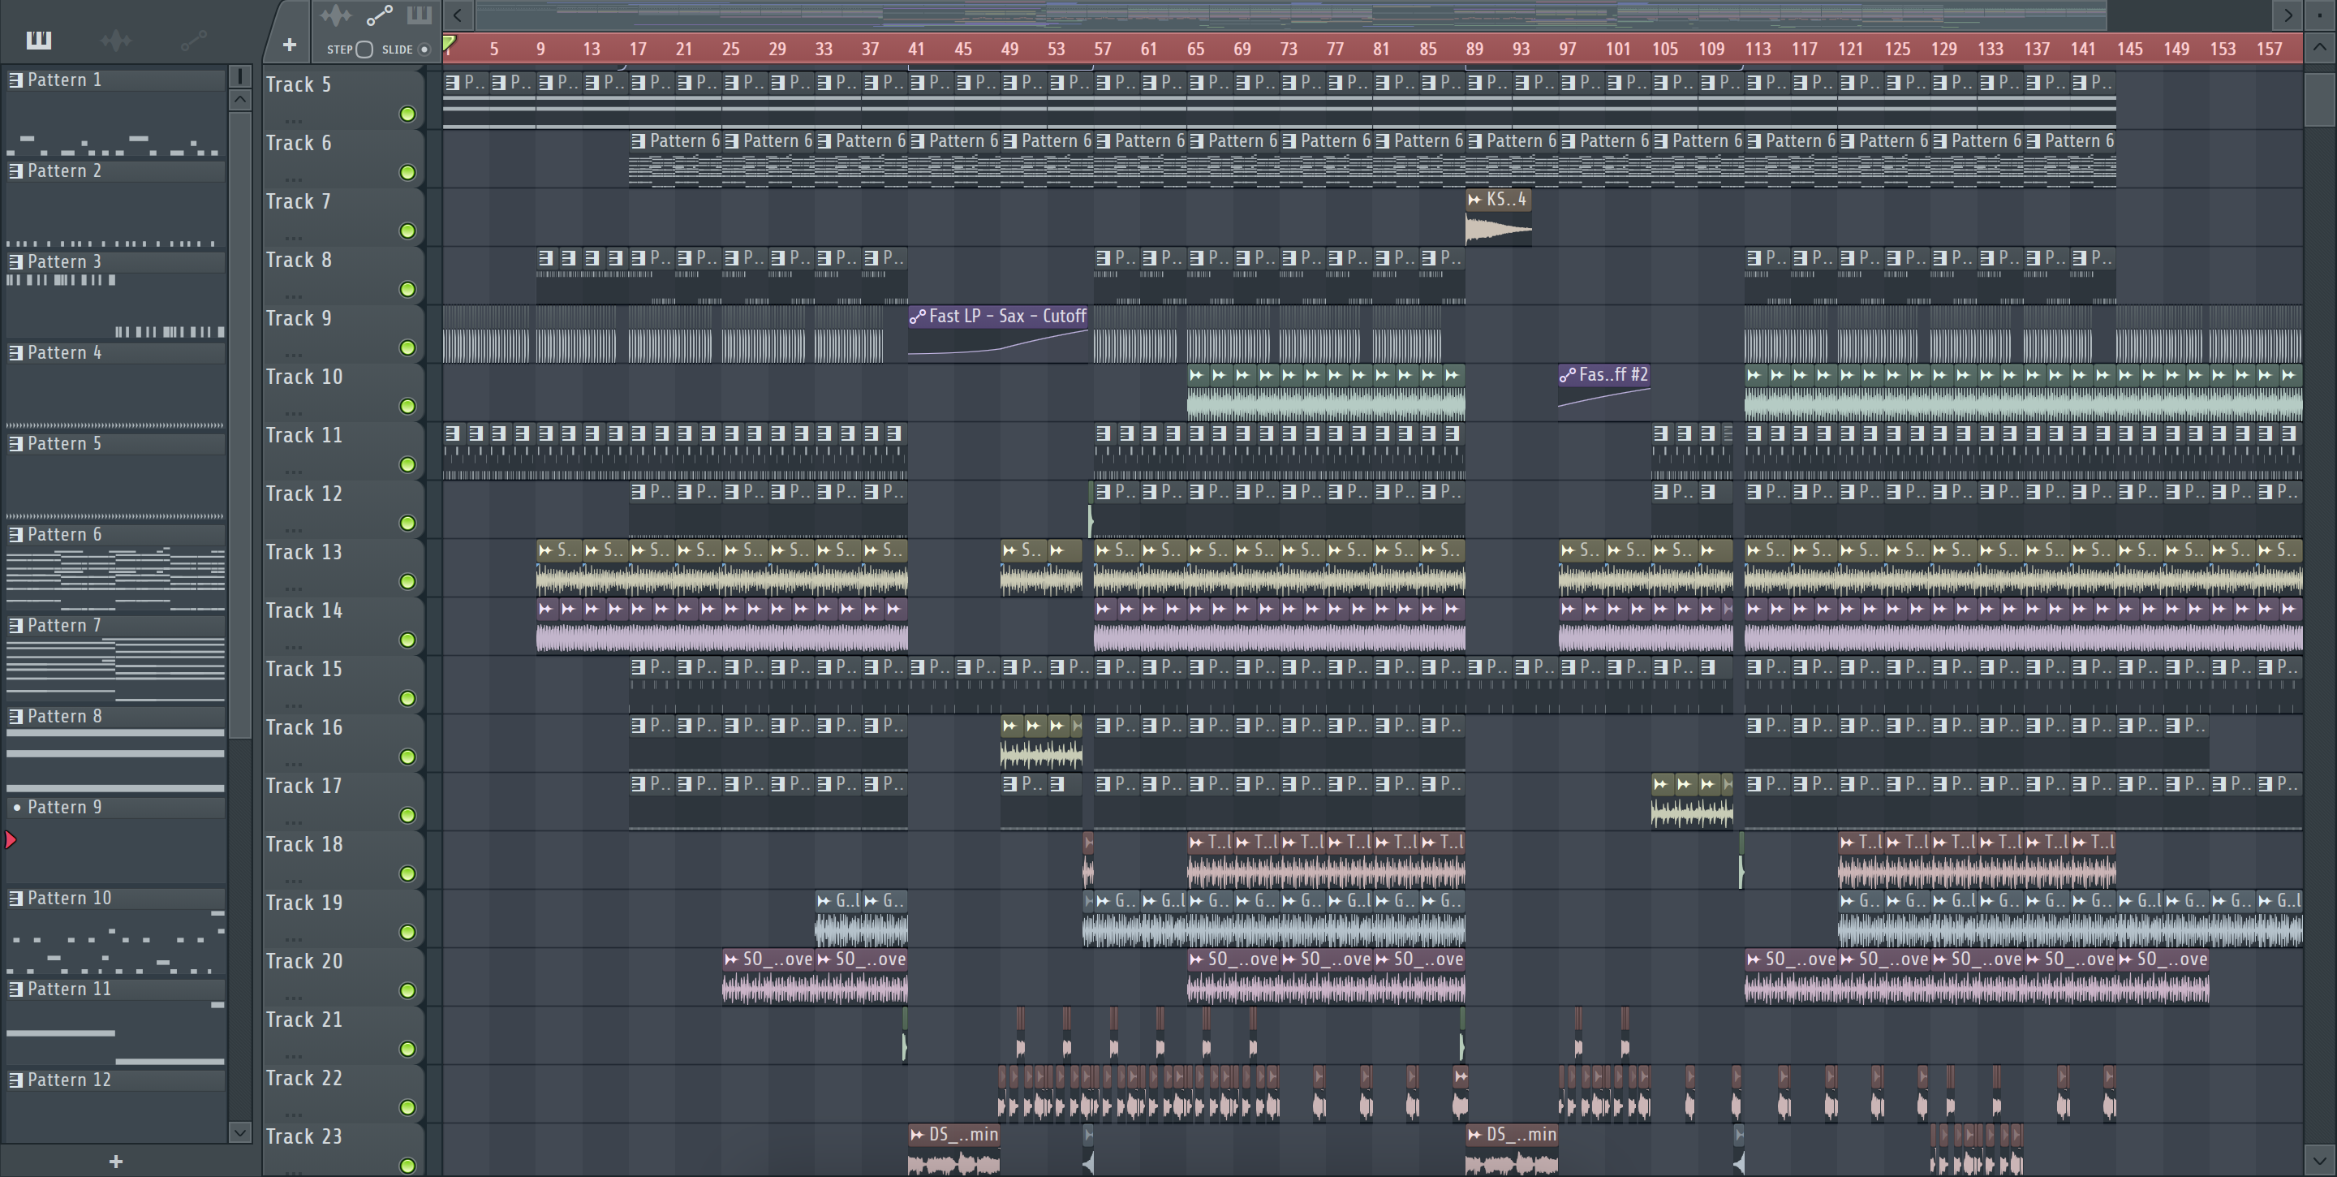Click the up arrow of the playlist scrollbar
Screen dimensions: 2337x1177
coord(2320,47)
